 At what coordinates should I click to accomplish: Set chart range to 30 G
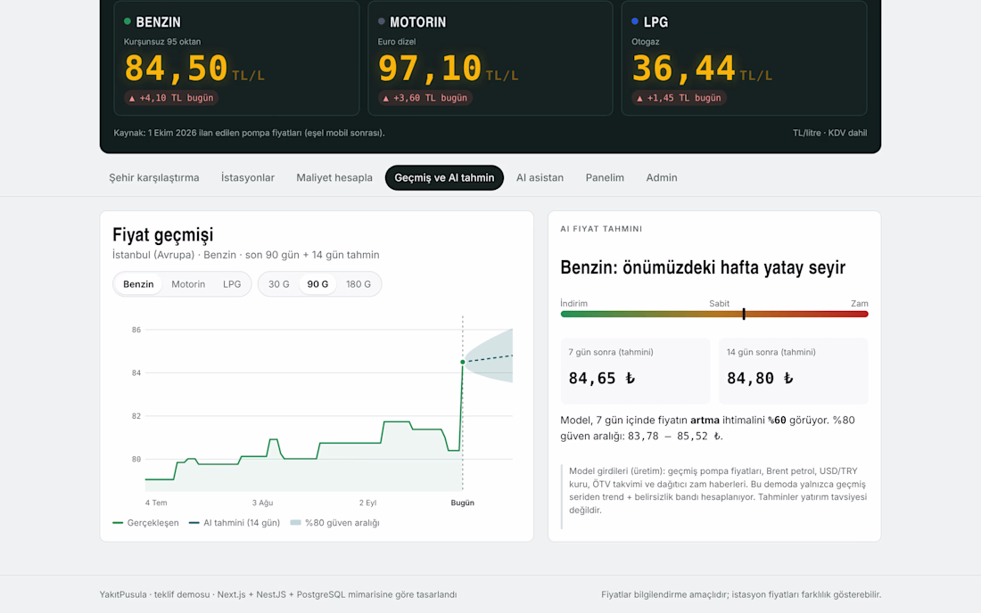tap(279, 284)
